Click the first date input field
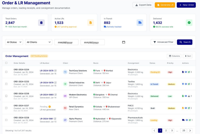 [66, 42]
